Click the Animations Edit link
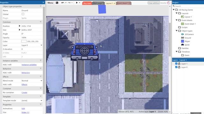Viewport: 204px width, 114px height. point(23,109)
